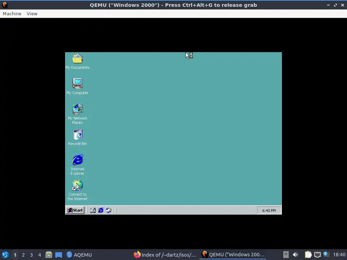Image resolution: width=347 pixels, height=260 pixels.
Task: Click the QEMU title bar app icon
Action: (x=5, y=5)
